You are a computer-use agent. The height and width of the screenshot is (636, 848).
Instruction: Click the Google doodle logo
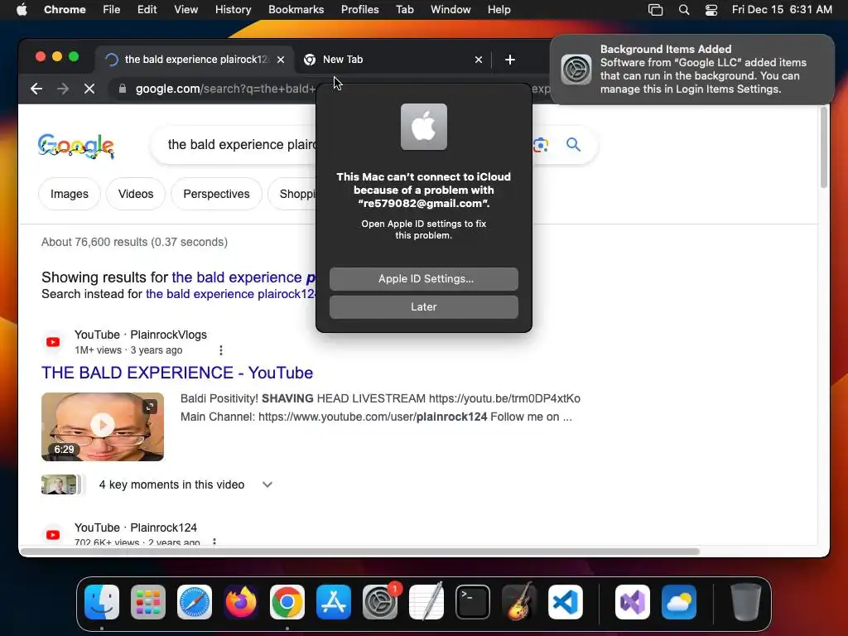coord(75,146)
